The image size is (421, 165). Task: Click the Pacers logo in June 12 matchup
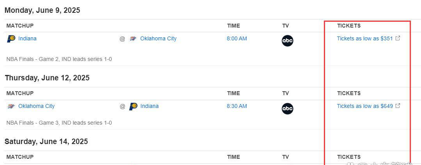pos(133,106)
